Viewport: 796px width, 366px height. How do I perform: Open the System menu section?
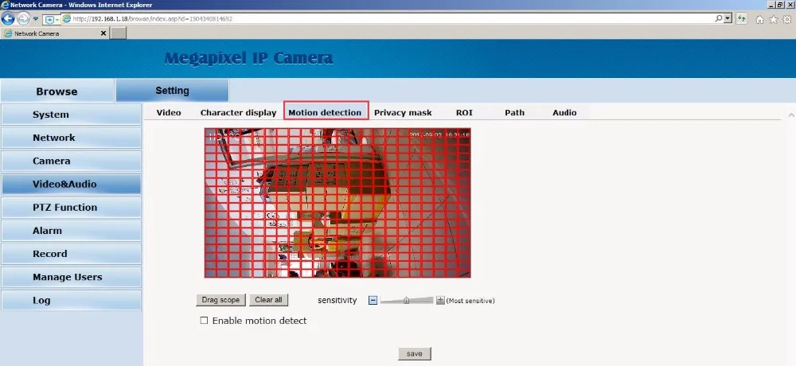[x=71, y=115]
